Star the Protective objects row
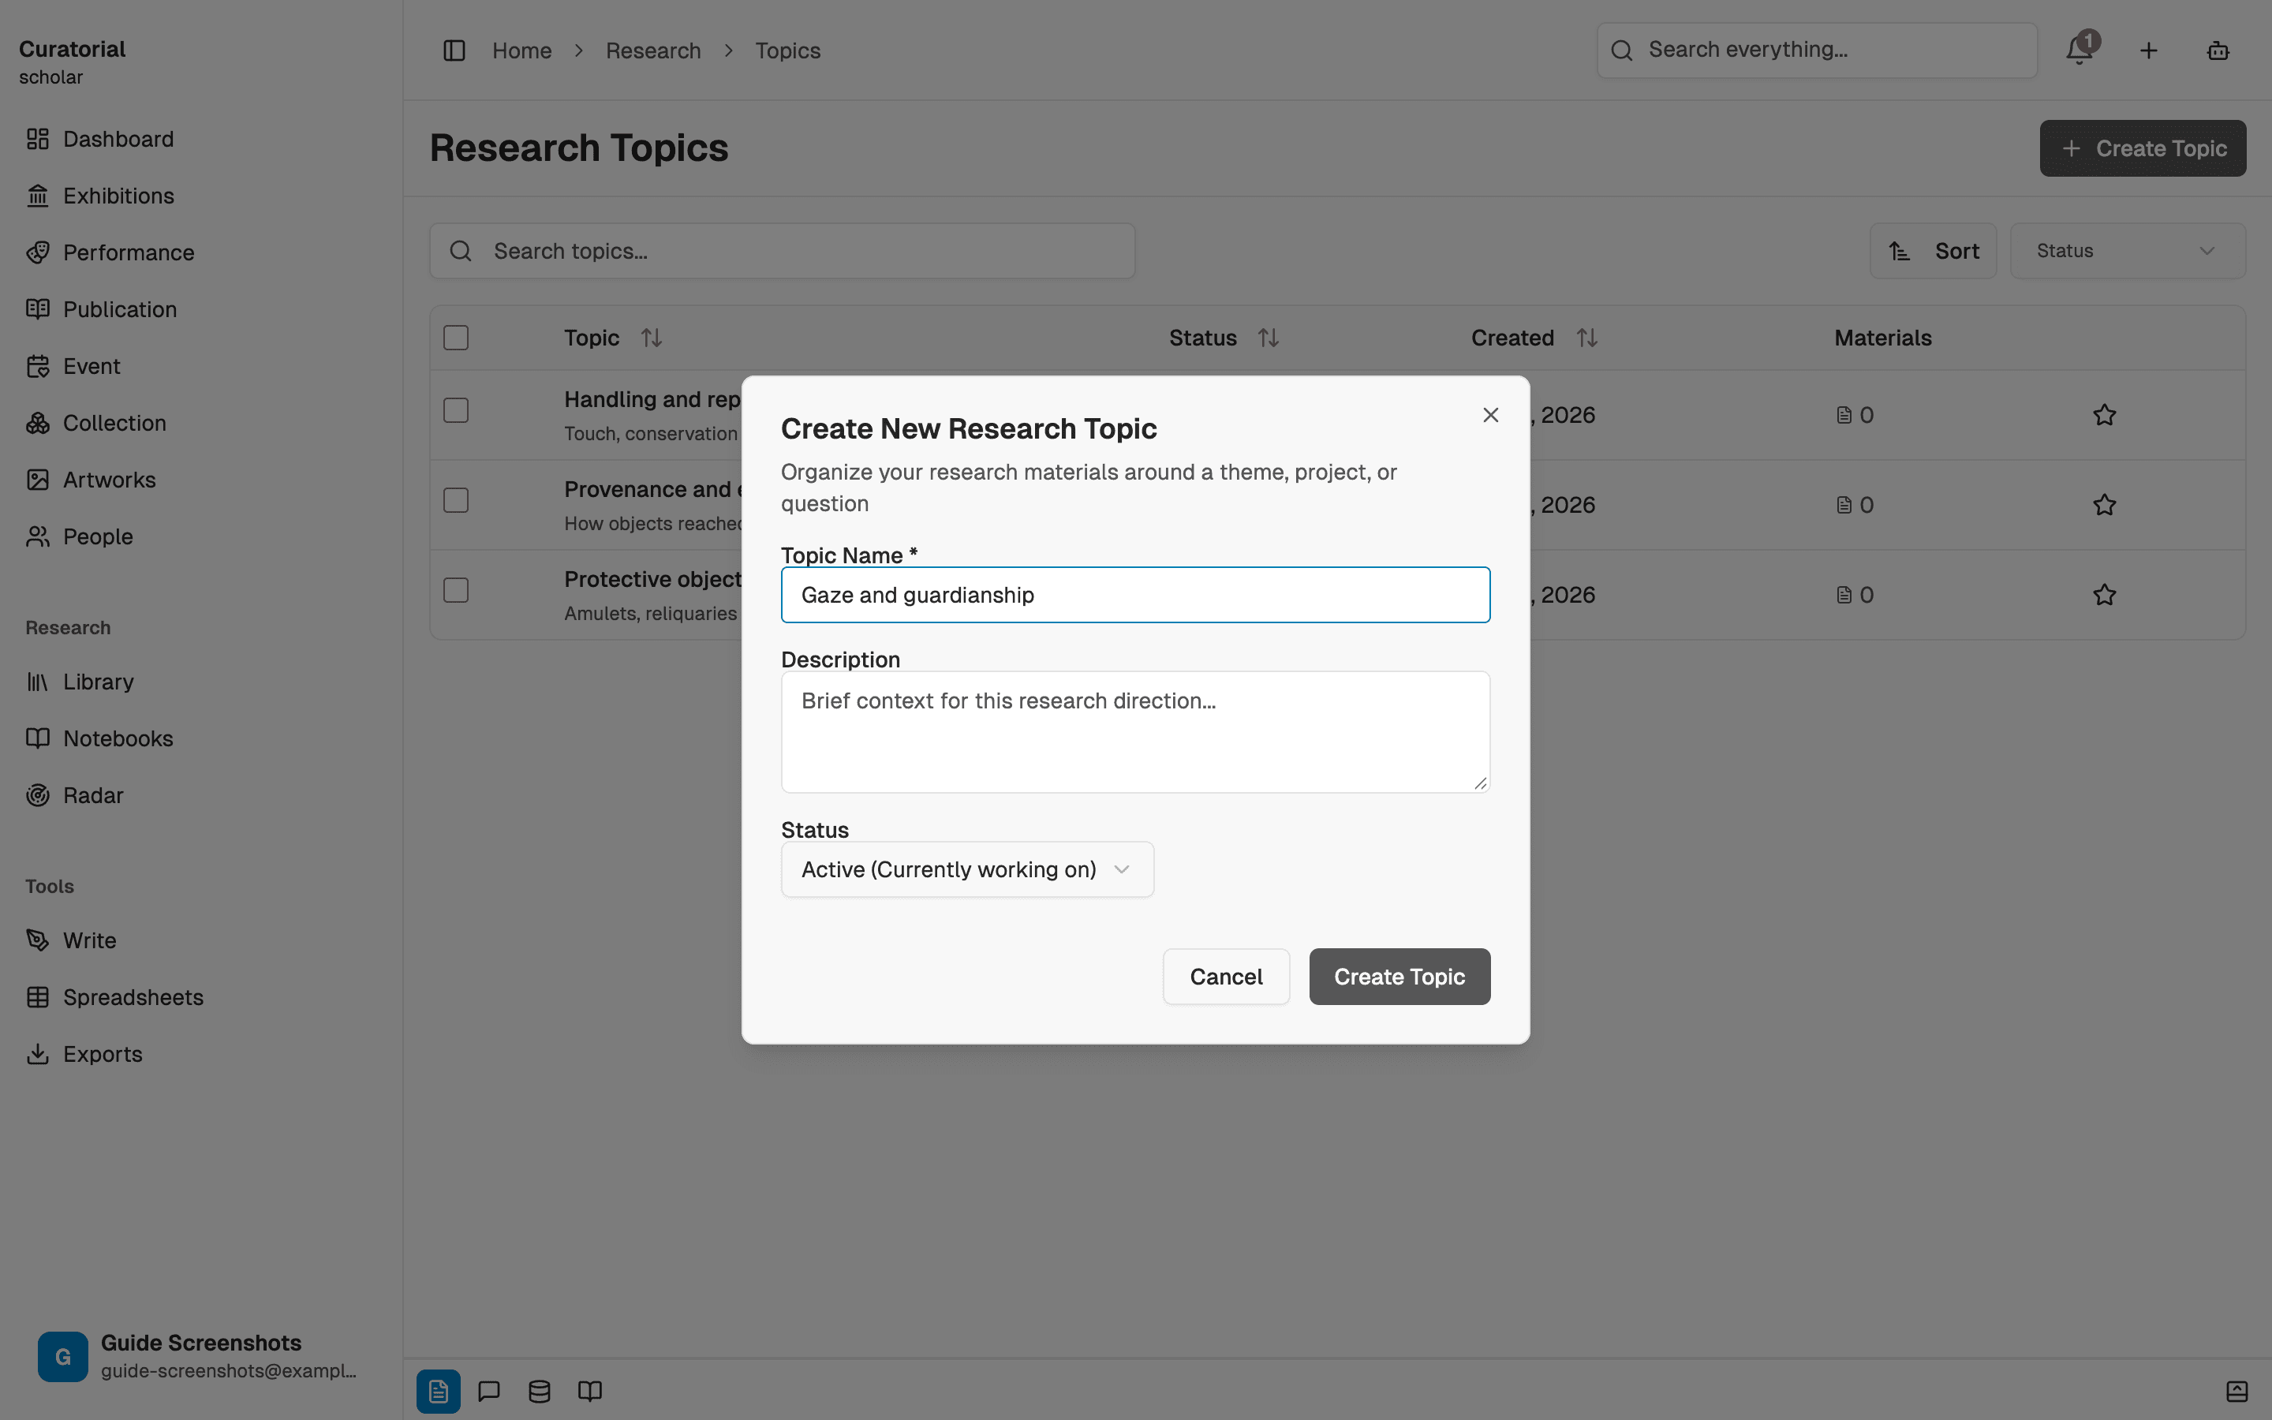The height and width of the screenshot is (1420, 2272). point(2104,596)
